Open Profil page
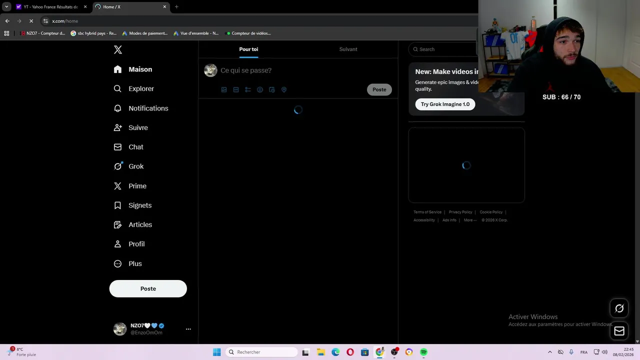 point(129,244)
